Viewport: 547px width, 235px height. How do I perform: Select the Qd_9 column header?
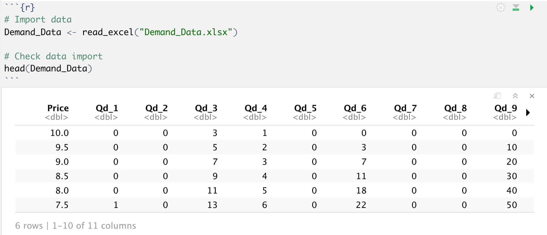coord(505,108)
